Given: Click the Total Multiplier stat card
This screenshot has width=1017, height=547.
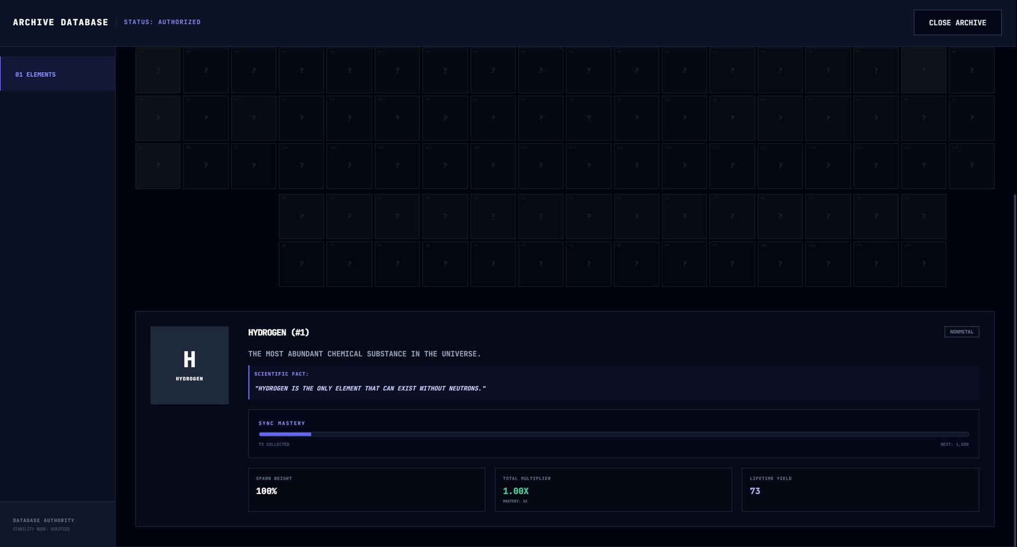Looking at the screenshot, I should tap(613, 489).
